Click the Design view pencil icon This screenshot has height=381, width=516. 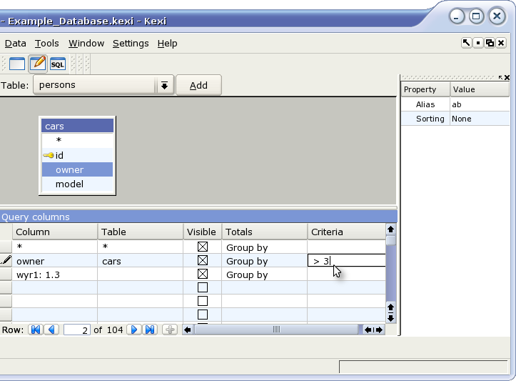38,64
